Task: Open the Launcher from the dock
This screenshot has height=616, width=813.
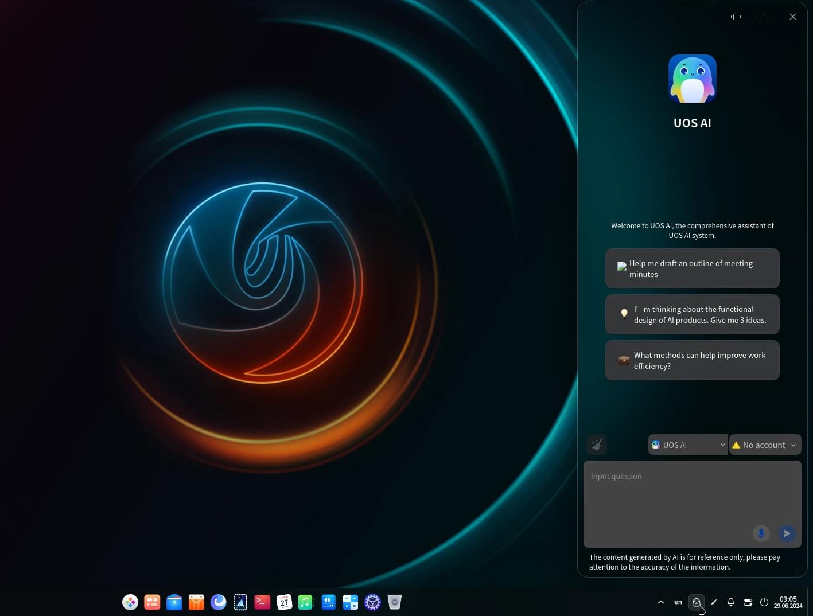Action: pyautogui.click(x=130, y=602)
